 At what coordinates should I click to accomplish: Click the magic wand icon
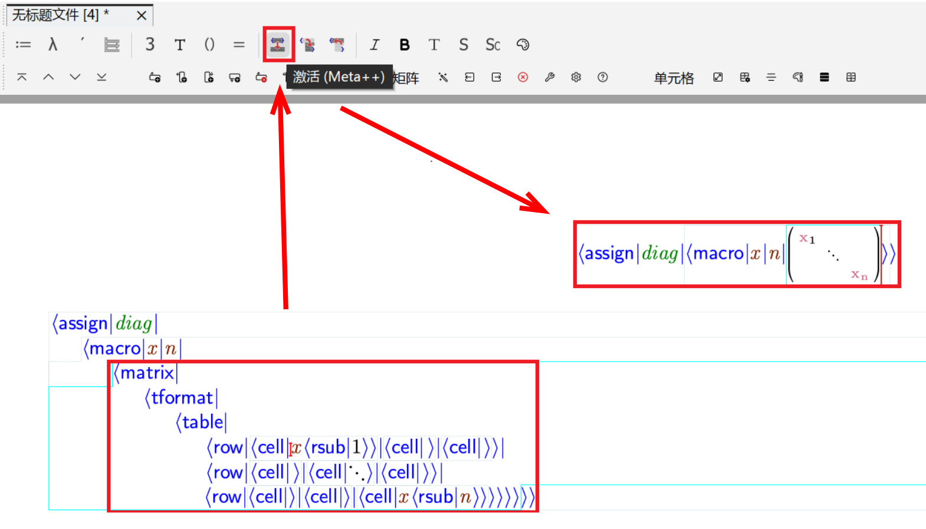[x=443, y=77]
